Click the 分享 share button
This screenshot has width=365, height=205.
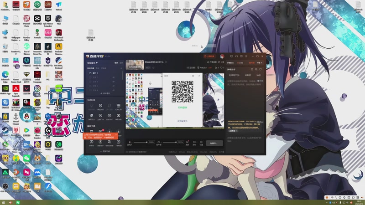pyautogui.click(x=221, y=62)
